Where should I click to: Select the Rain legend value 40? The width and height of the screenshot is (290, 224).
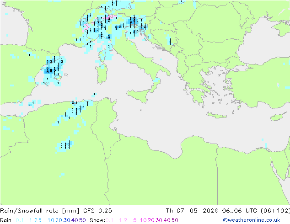coord(75,220)
